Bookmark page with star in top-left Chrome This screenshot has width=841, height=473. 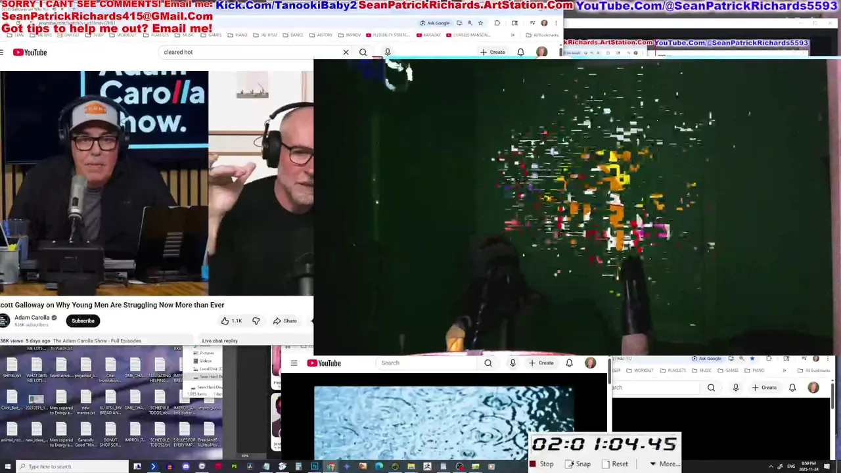[x=480, y=23]
